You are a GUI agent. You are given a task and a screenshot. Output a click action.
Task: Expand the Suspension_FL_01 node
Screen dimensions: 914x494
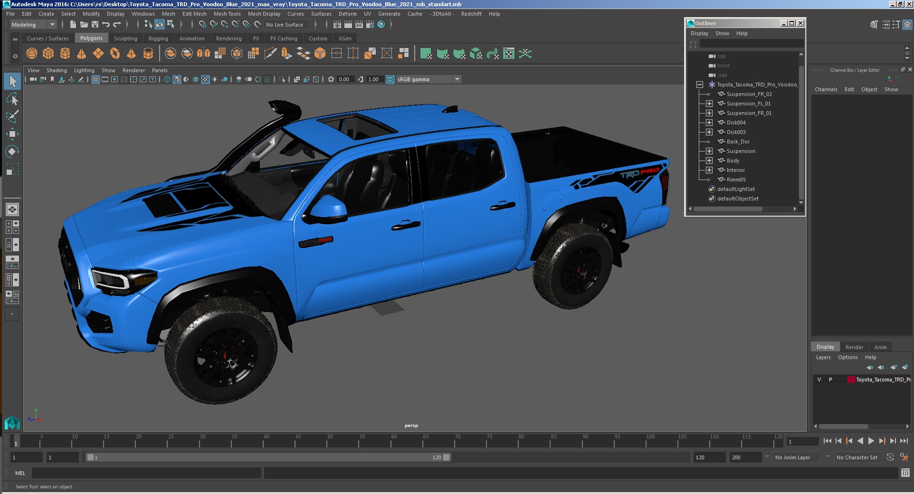coord(709,104)
